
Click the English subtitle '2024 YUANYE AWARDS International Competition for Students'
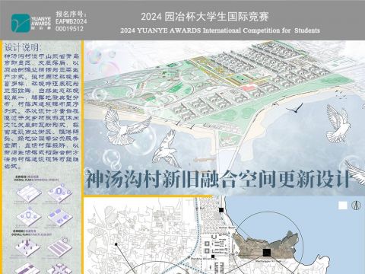(x=220, y=30)
